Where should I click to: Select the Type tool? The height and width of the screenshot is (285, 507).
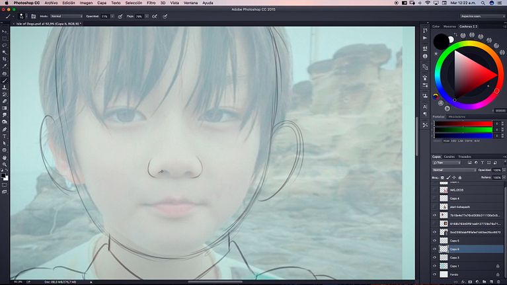[5, 136]
